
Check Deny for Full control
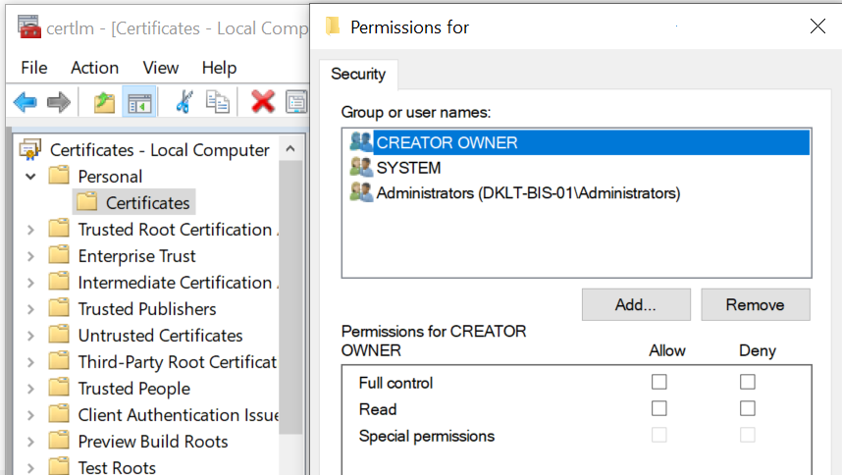(x=748, y=382)
